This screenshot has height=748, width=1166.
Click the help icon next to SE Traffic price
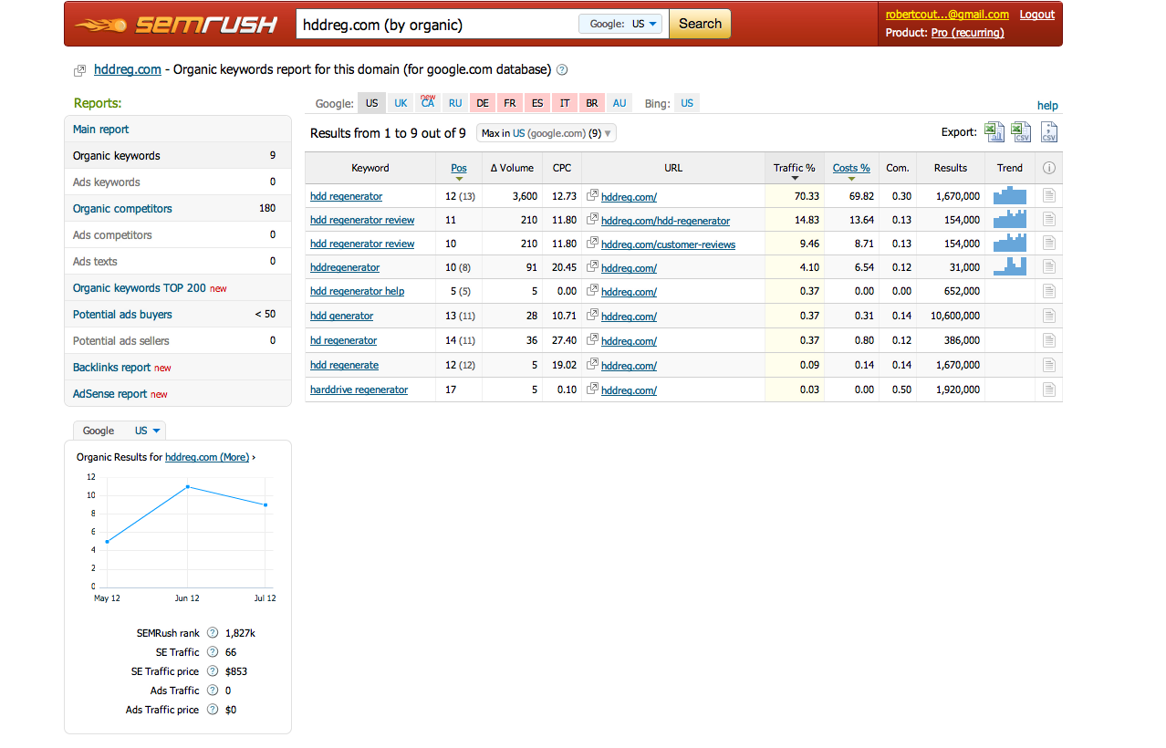click(213, 670)
